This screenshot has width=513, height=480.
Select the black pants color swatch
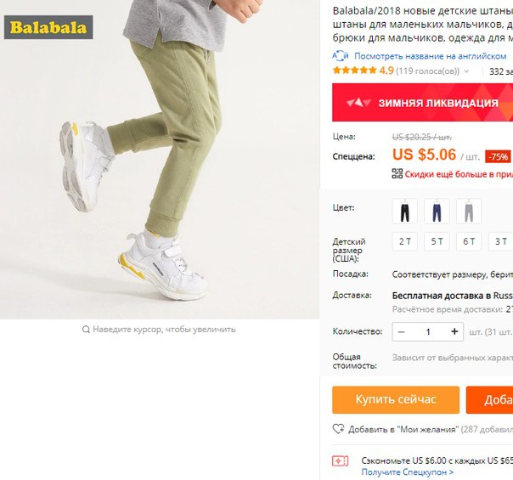pos(404,211)
